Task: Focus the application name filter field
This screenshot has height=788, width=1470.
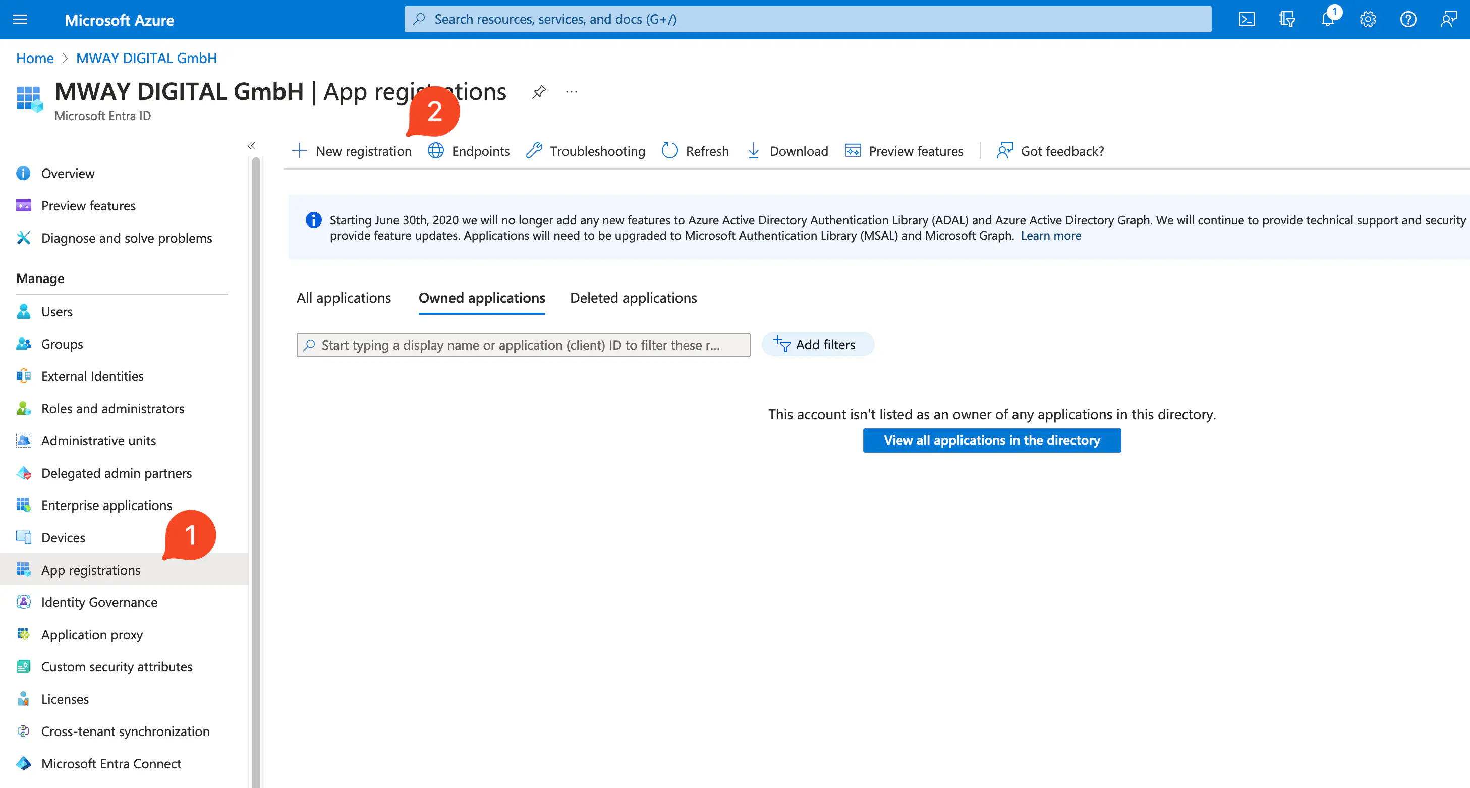Action: pos(523,345)
